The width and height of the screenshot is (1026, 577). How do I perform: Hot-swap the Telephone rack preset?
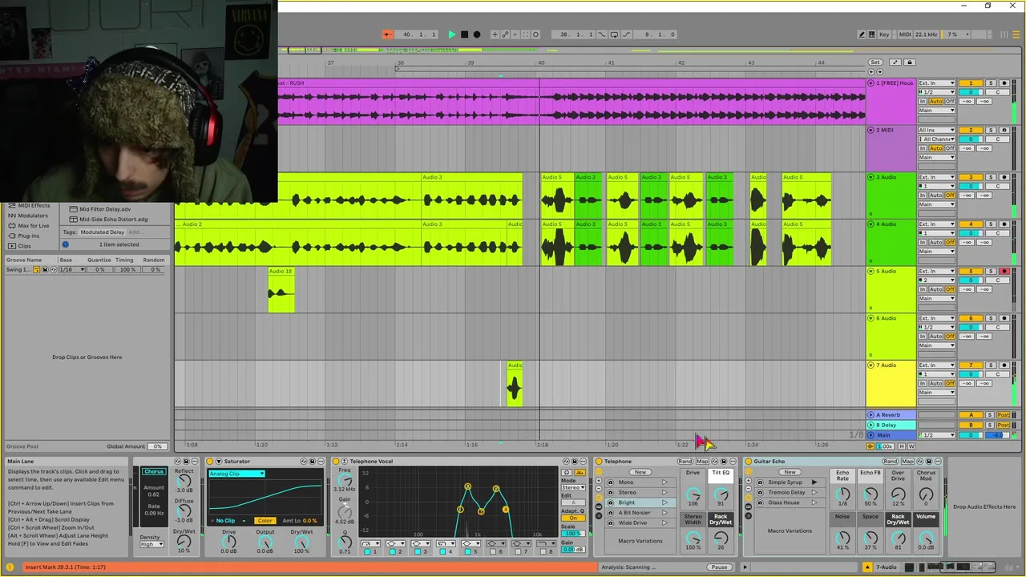click(716, 462)
